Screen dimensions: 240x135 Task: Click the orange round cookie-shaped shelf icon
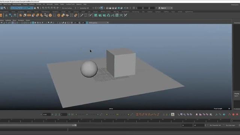(50, 15)
